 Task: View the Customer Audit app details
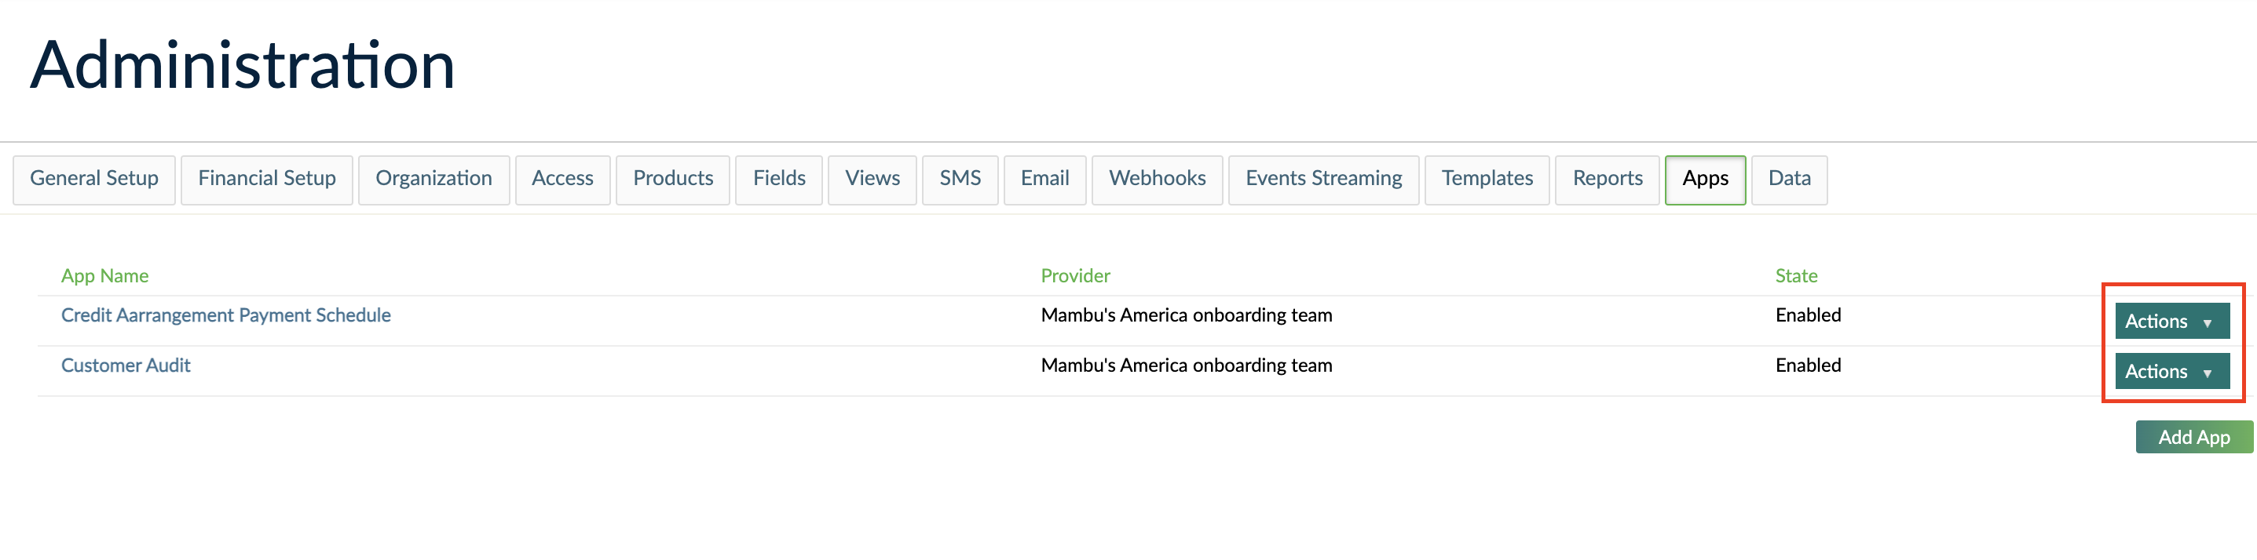pyautogui.click(x=126, y=365)
